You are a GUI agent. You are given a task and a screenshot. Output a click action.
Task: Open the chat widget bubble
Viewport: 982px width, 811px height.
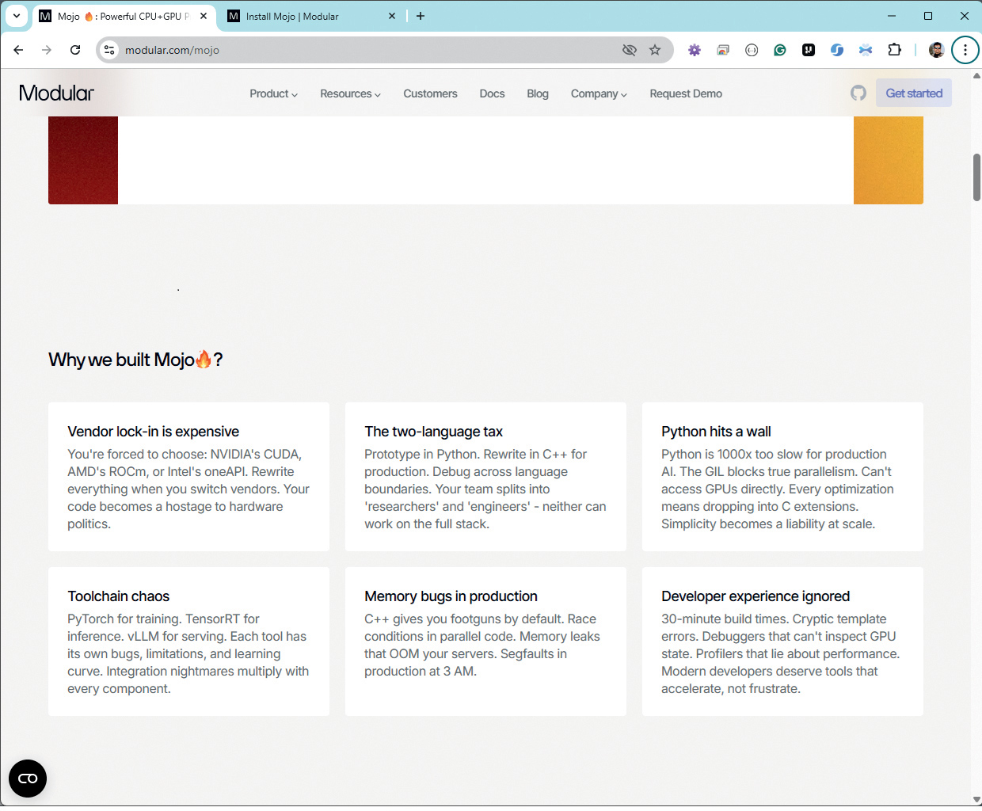pyautogui.click(x=28, y=779)
